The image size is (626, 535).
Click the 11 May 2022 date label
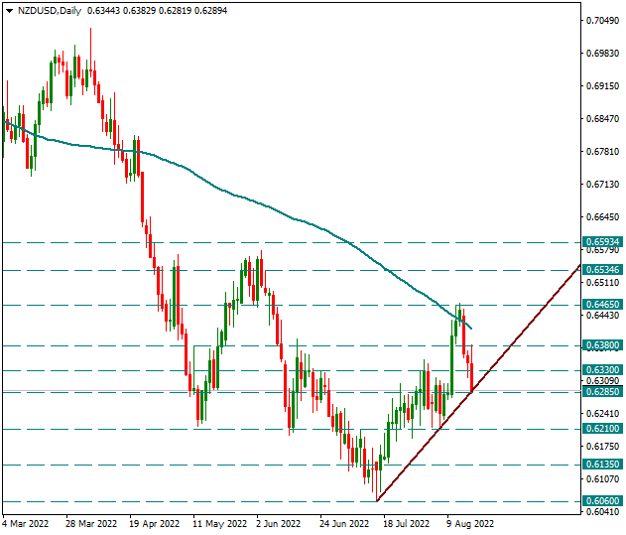(219, 523)
